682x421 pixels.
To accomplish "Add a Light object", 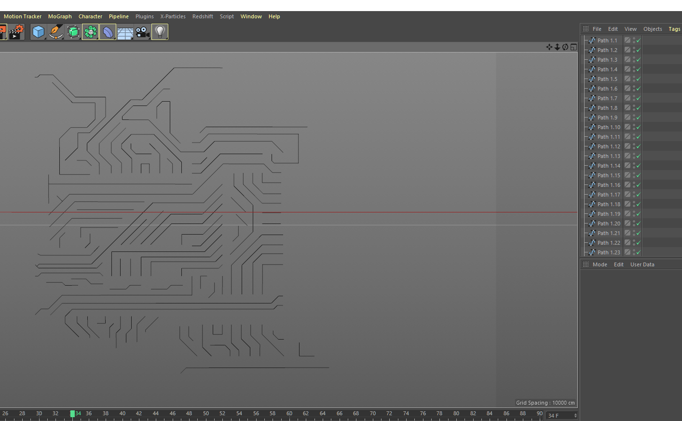I will tap(160, 32).
